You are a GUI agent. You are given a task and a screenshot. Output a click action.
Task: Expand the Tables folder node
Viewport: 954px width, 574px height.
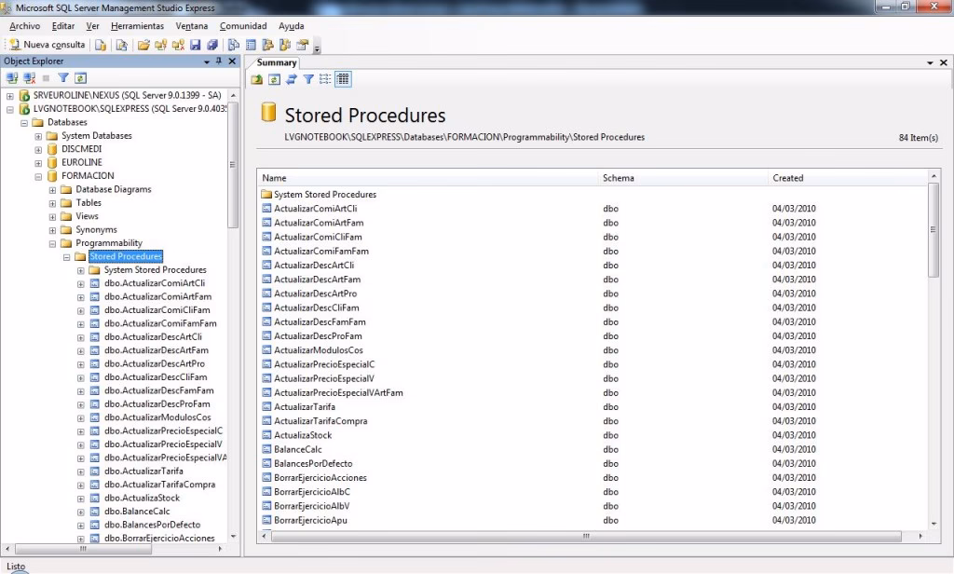click(x=52, y=204)
